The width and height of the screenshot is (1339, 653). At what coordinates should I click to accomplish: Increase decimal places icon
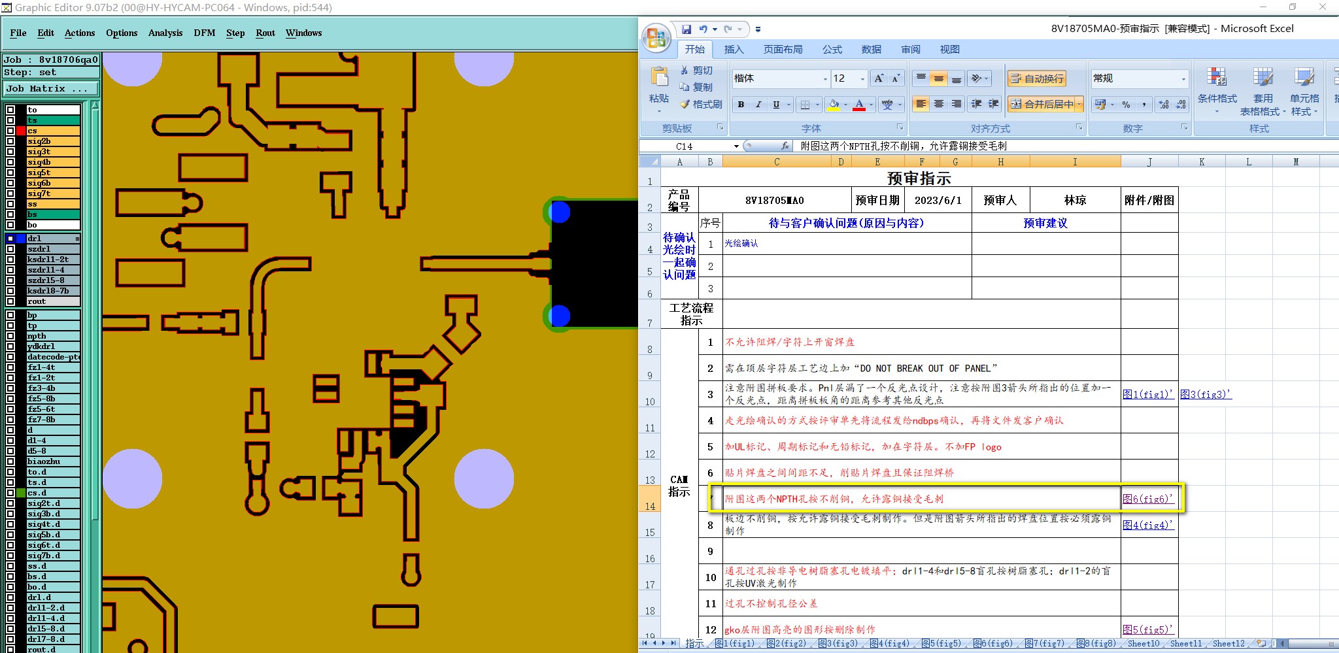pyautogui.click(x=1164, y=105)
